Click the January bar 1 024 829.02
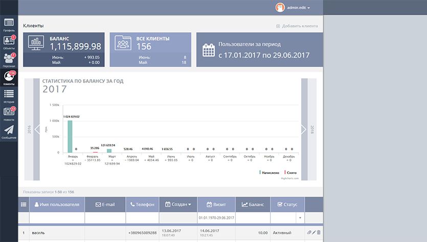The image size is (427, 242). click(70, 137)
